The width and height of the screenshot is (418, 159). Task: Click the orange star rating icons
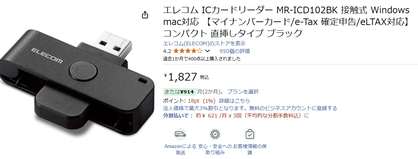click(188, 51)
